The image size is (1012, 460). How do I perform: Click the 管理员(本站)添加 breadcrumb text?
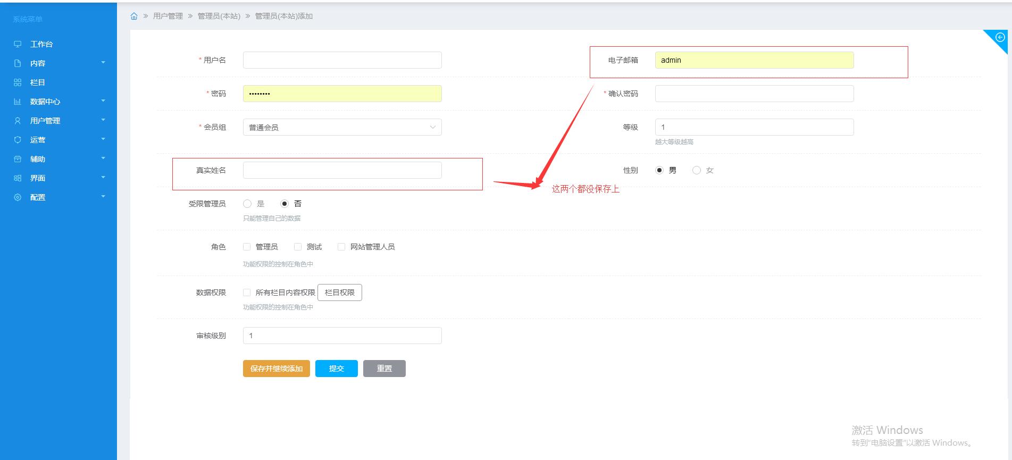[x=284, y=16]
